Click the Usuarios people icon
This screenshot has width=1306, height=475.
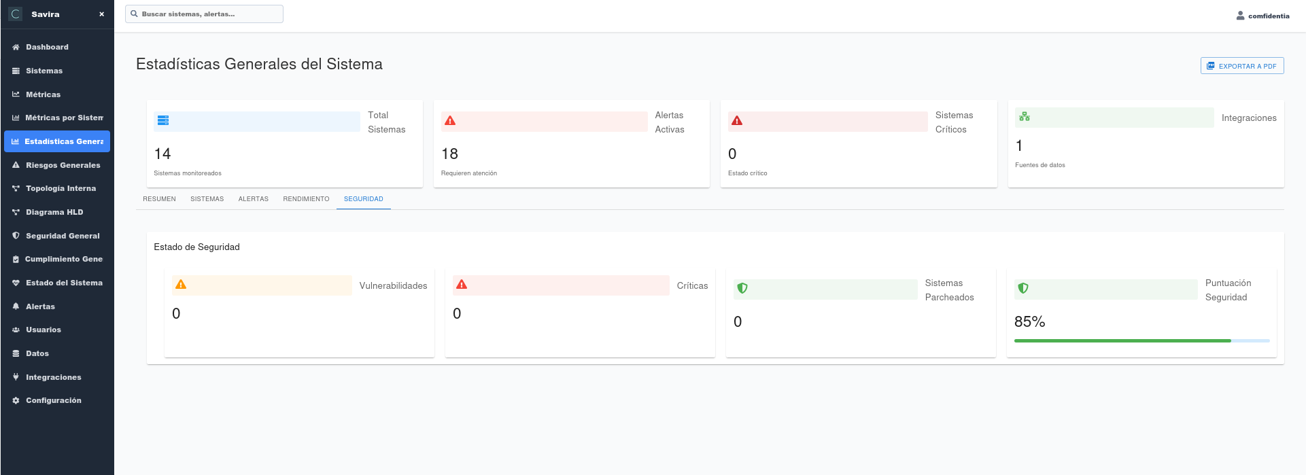click(x=16, y=330)
